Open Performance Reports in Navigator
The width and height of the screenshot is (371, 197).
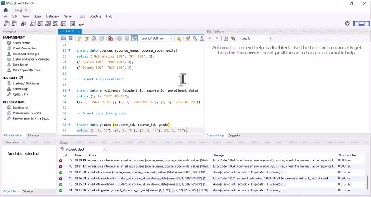[27, 113]
